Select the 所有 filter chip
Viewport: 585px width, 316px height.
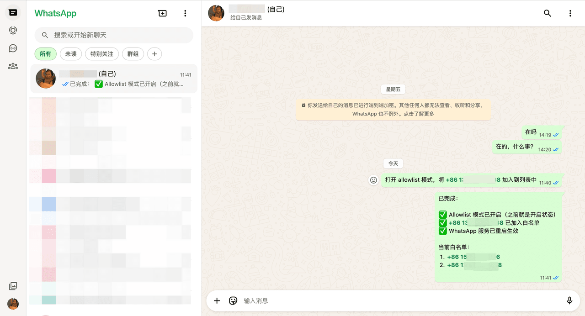(x=45, y=54)
